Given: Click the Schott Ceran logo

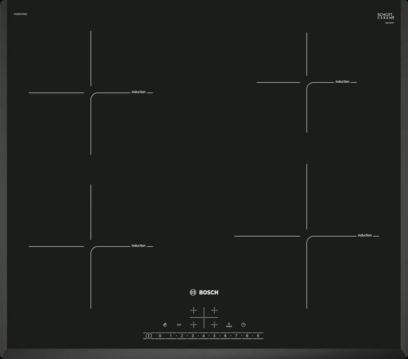Looking at the screenshot, I should pos(386,16).
